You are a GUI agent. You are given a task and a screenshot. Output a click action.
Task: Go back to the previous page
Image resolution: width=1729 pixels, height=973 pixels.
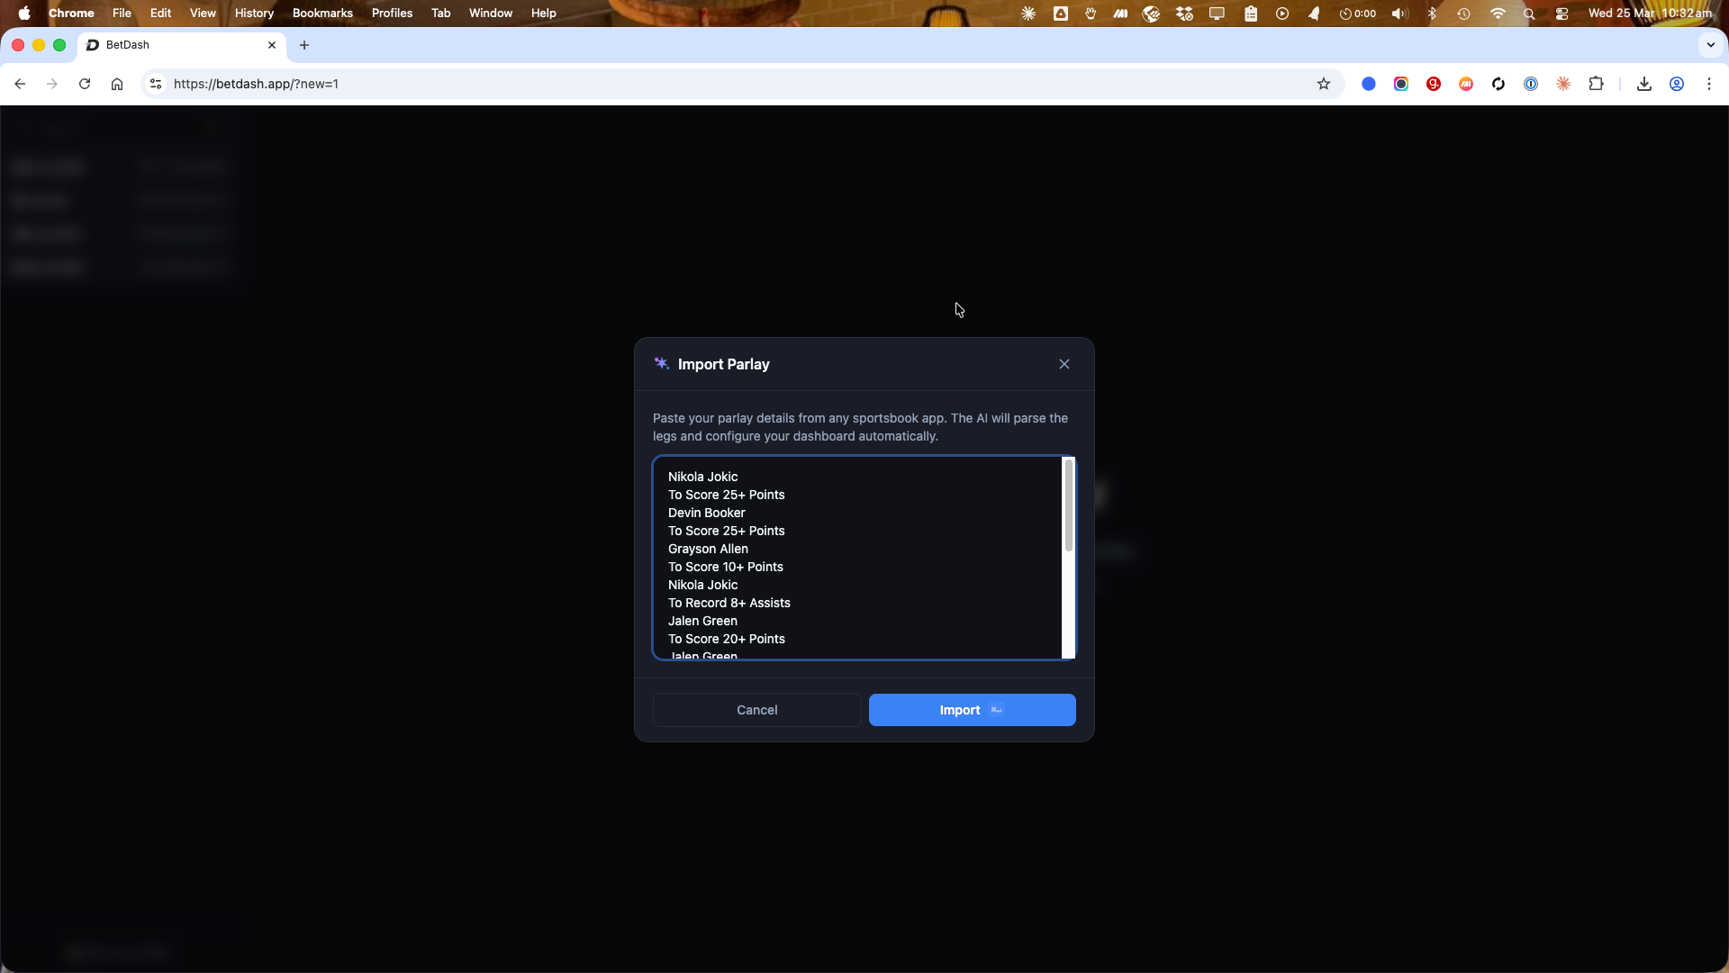click(20, 84)
